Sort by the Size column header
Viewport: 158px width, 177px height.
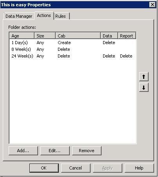(x=45, y=36)
